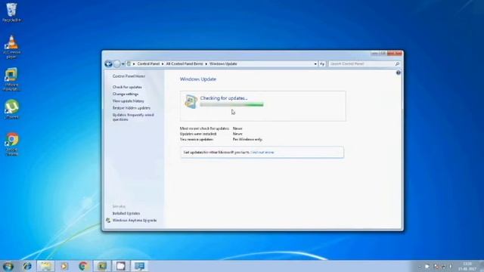Open recent pages dropdown next to navigation arrows
The image size is (484, 272).
pos(123,63)
